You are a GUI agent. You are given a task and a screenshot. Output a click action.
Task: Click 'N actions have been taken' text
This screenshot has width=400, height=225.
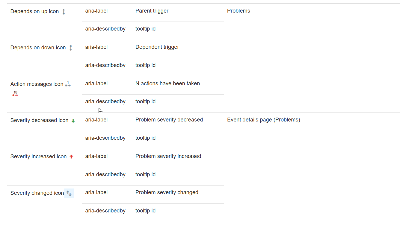[167, 83]
